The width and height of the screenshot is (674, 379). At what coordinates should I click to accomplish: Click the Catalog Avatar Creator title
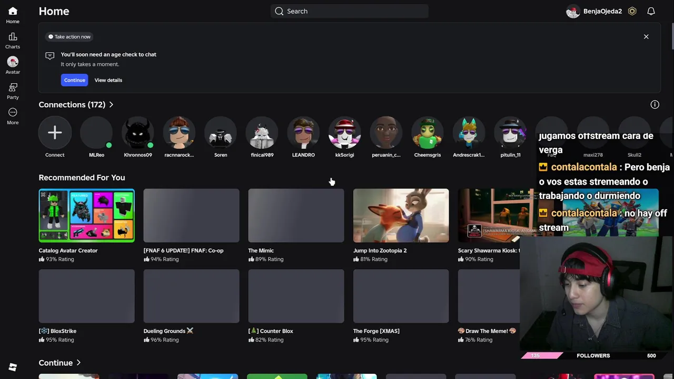[68, 251]
